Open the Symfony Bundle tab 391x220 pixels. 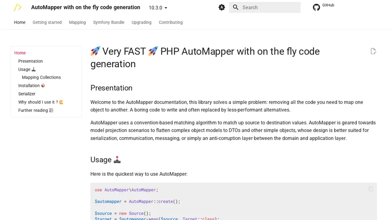109,22
